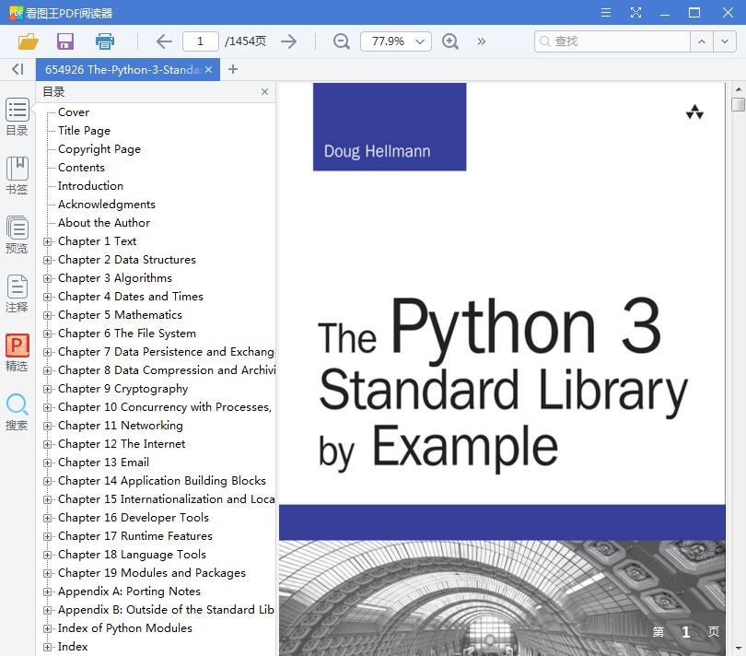Open a PDF file with folder icon
The image size is (746, 656).
(x=28, y=41)
